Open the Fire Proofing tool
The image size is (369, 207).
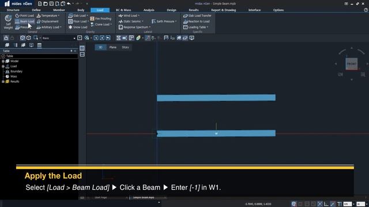click(100, 18)
